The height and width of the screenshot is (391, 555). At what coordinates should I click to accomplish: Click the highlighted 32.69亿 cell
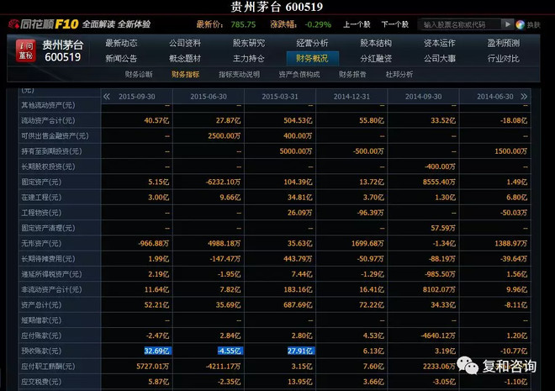click(157, 351)
